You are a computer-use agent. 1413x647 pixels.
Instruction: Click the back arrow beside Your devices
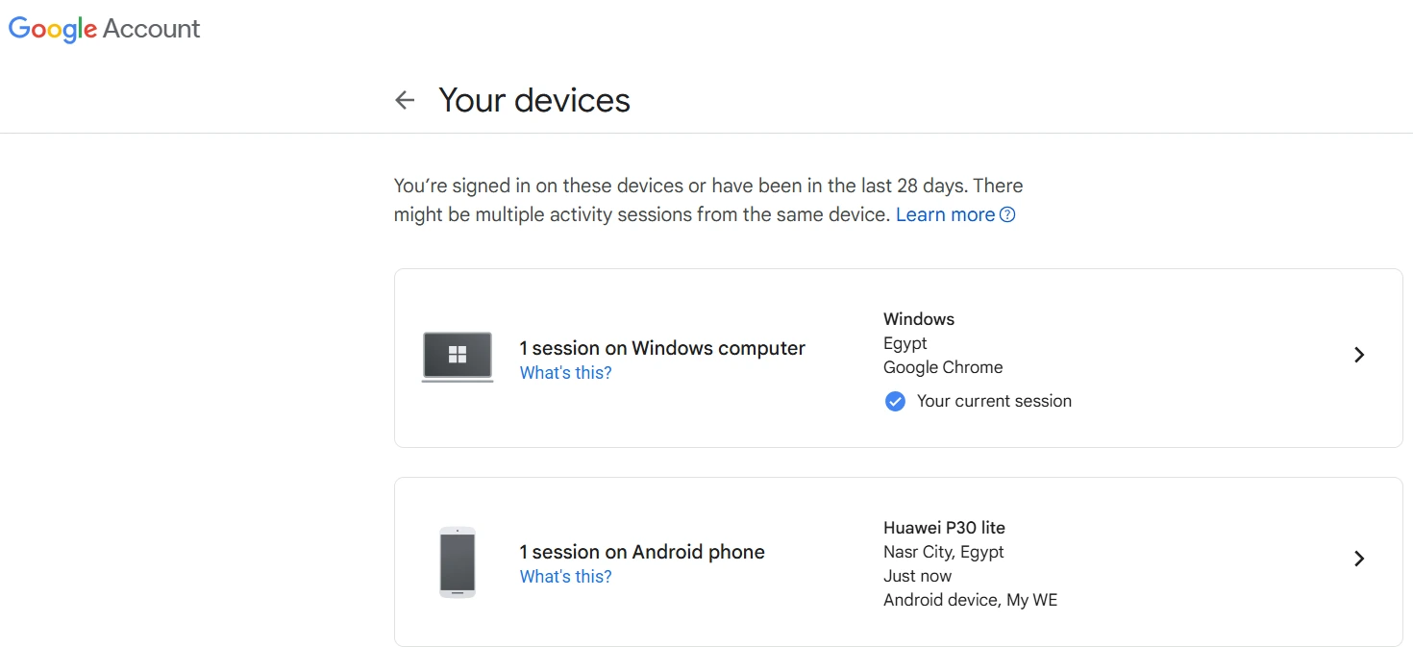(x=405, y=100)
